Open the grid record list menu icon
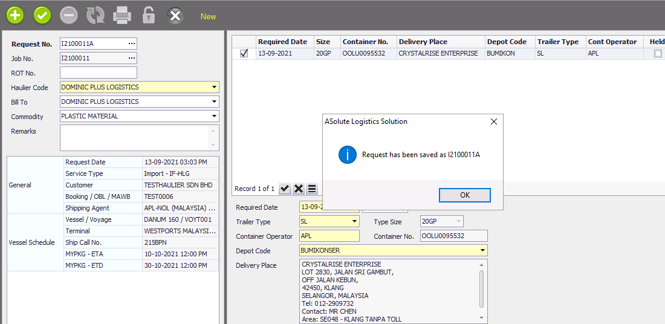 coord(312,189)
